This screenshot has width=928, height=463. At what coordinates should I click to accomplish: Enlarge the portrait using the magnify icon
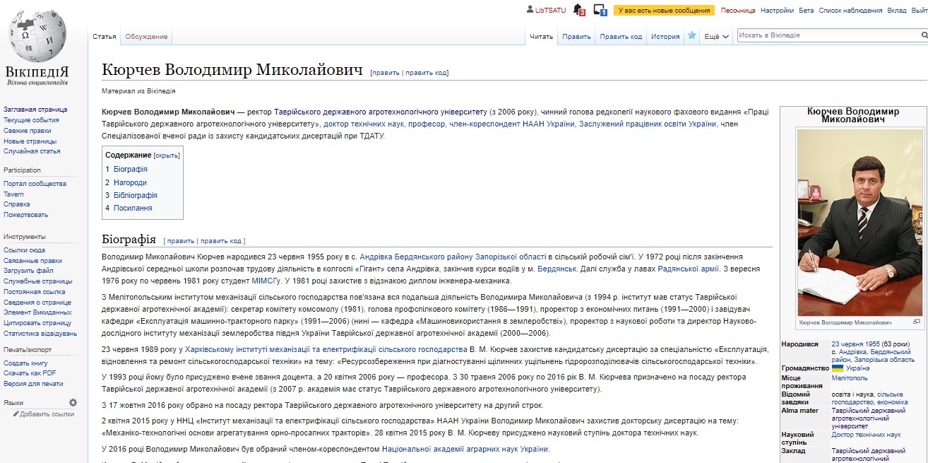(x=917, y=322)
